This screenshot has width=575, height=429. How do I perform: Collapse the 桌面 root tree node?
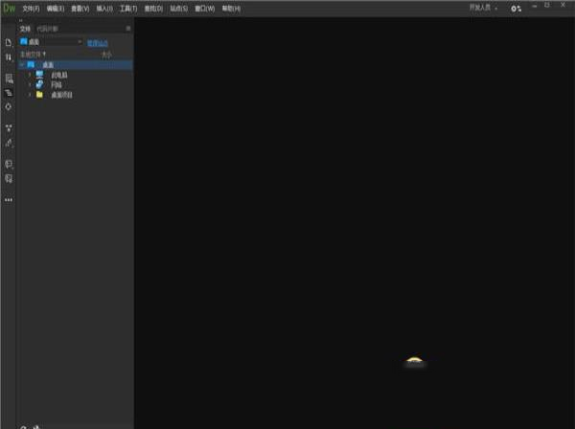pos(22,65)
